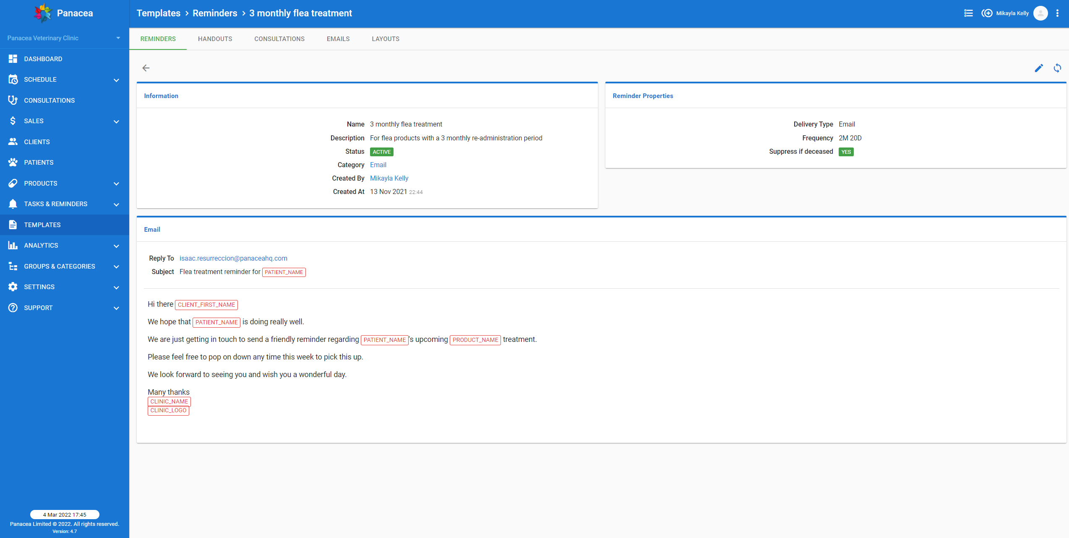Image resolution: width=1069 pixels, height=538 pixels.
Task: Toggle the ACTIVE status chip
Action: 381,152
